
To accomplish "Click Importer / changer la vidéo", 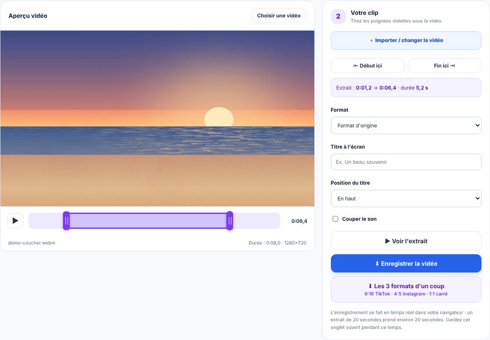I will (406, 40).
